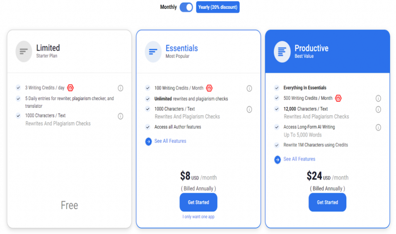Screen dimensions: 396x234
Task: Click red credit badge beside 500 Writing Credits
Action: pyautogui.click(x=338, y=98)
